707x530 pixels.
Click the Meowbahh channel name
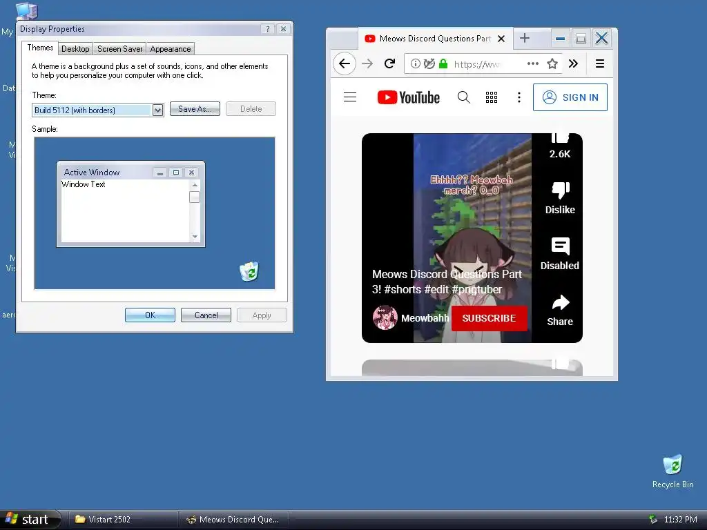425,318
